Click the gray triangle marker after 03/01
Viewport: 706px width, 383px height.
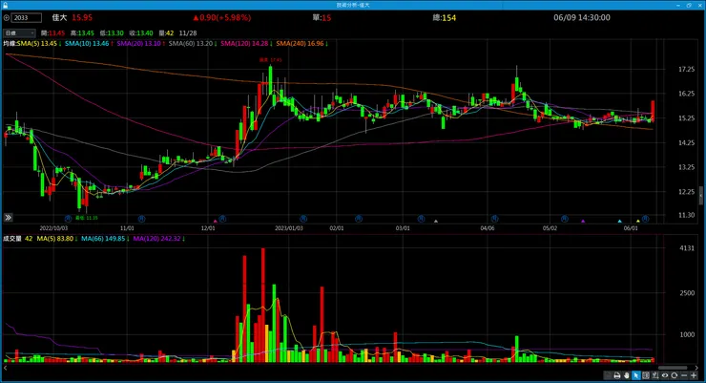point(436,221)
